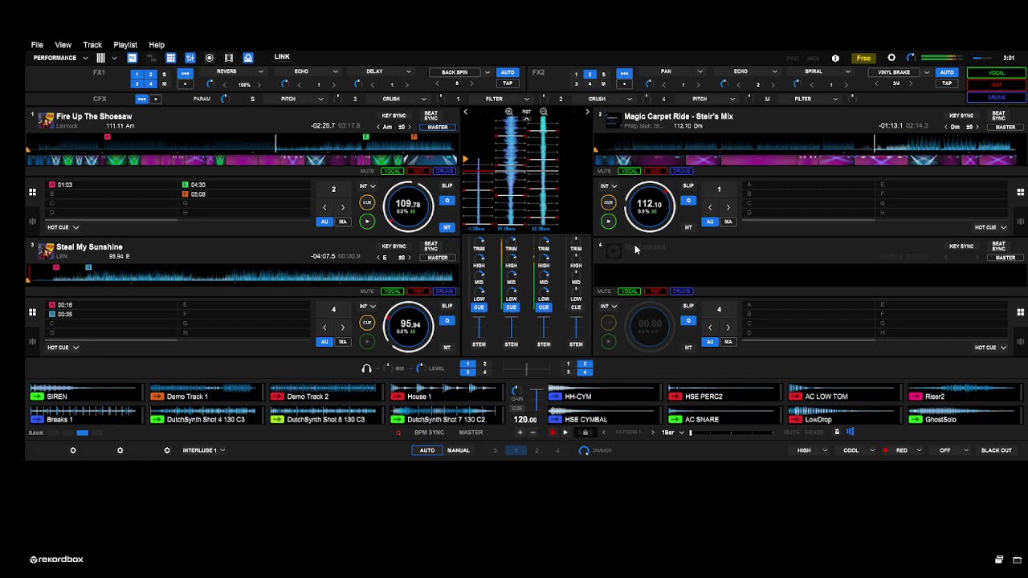Open the View menu
The height and width of the screenshot is (578, 1028).
click(x=63, y=45)
